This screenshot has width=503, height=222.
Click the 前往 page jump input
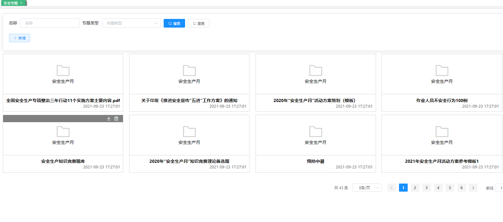click(x=499, y=188)
